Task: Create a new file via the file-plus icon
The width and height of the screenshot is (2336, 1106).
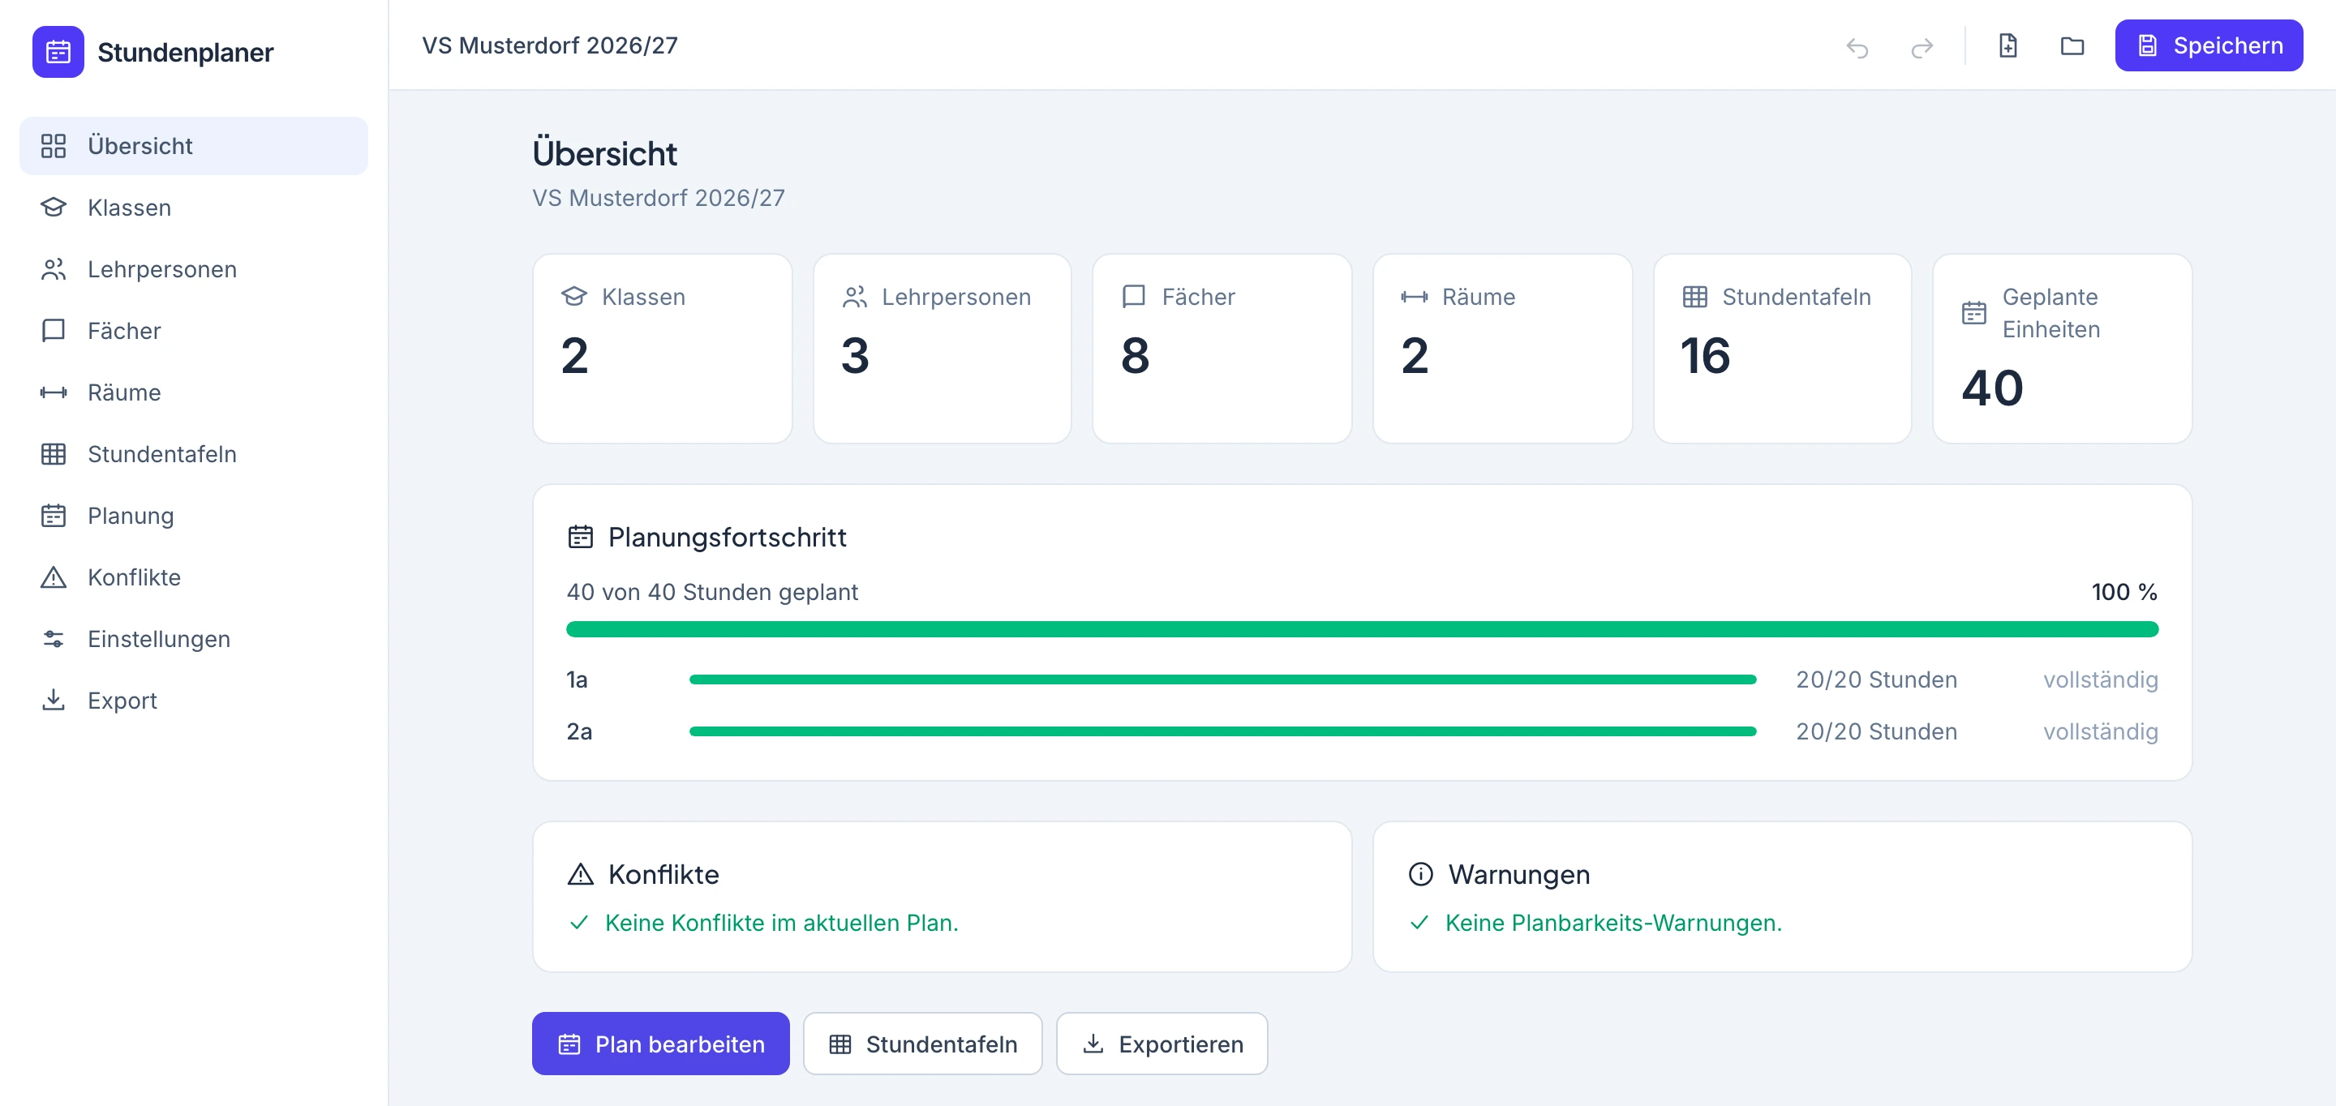Action: coord(2007,45)
